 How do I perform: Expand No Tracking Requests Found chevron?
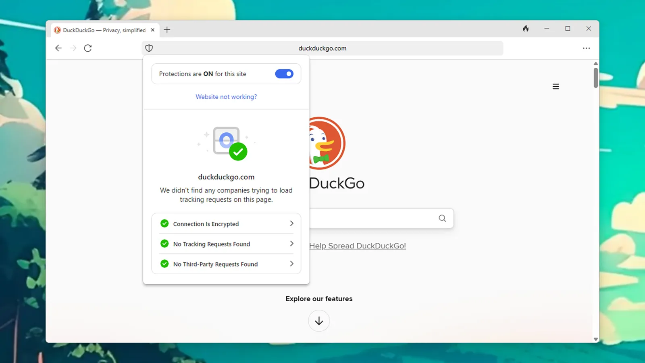[x=291, y=244]
